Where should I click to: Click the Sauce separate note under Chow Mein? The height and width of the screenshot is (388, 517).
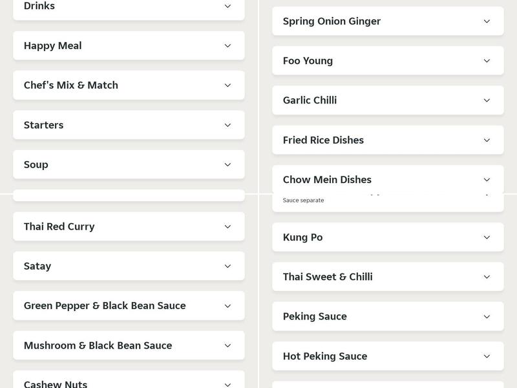coord(303,200)
